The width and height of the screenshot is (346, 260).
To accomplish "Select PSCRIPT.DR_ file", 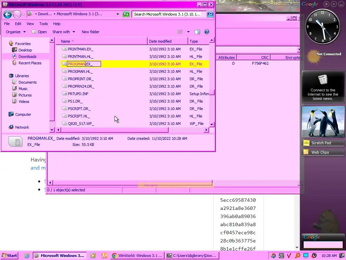I will 79,109.
